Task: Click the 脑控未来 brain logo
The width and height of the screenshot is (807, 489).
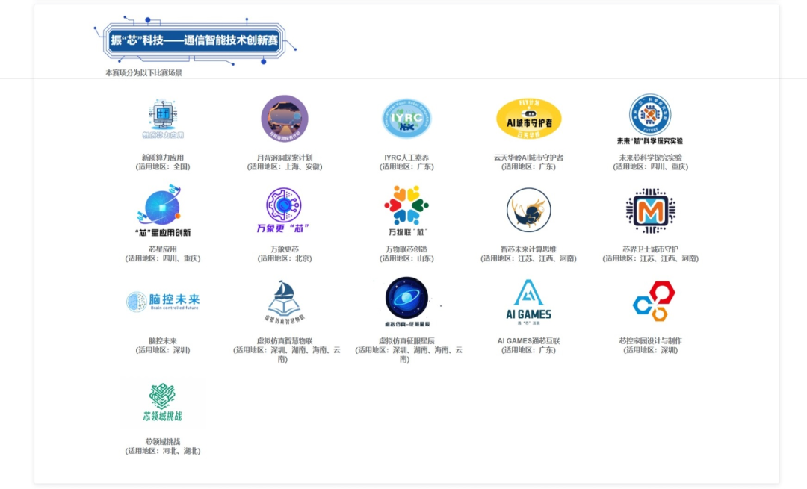Action: [163, 302]
